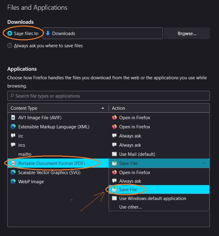Viewport: 219px width, 236px height.
Task: Click the AVIF file type icon
Action: (x=13, y=117)
